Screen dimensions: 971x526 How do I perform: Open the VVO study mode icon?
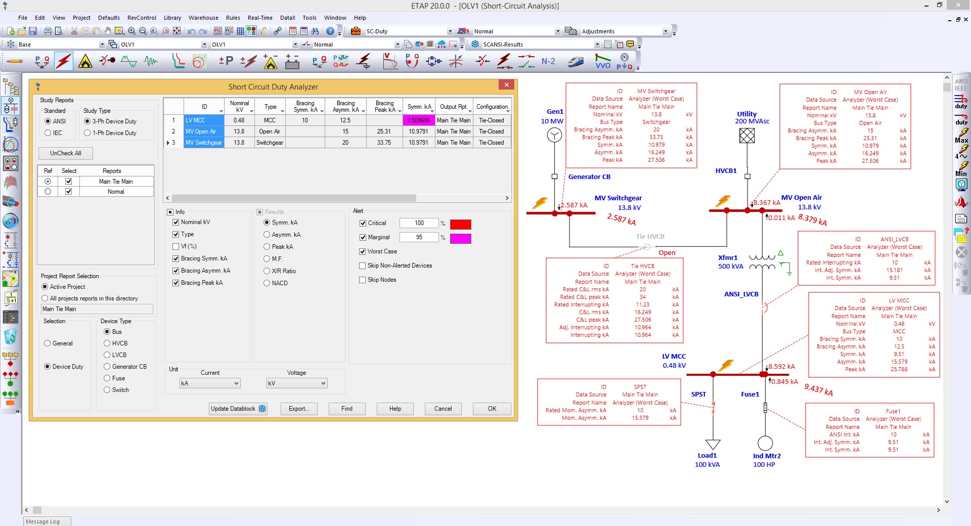coord(602,62)
